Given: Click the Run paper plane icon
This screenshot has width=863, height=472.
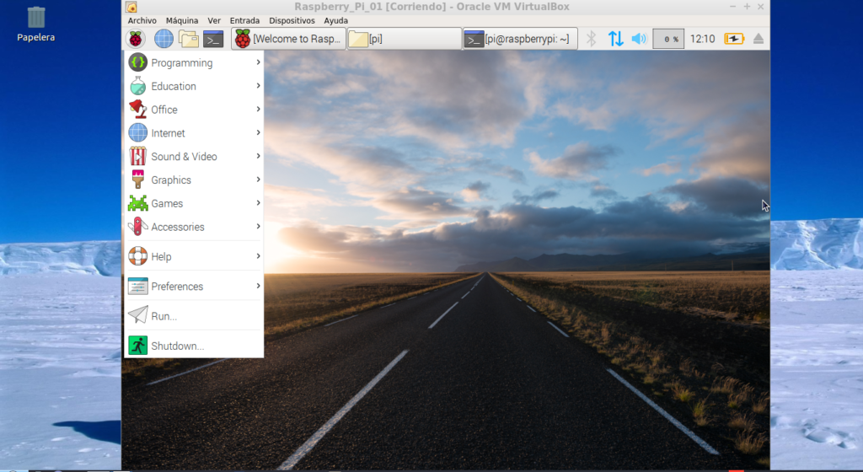Looking at the screenshot, I should [137, 315].
